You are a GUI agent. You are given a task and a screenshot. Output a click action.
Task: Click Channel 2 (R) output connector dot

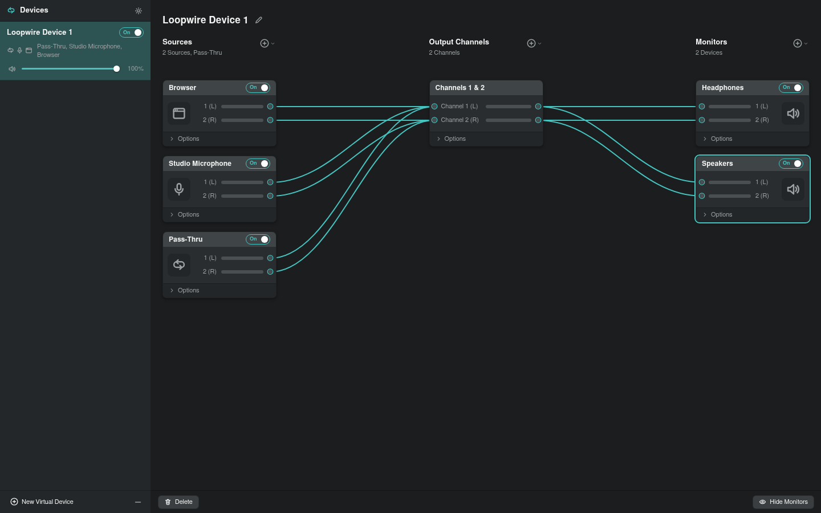(538, 120)
